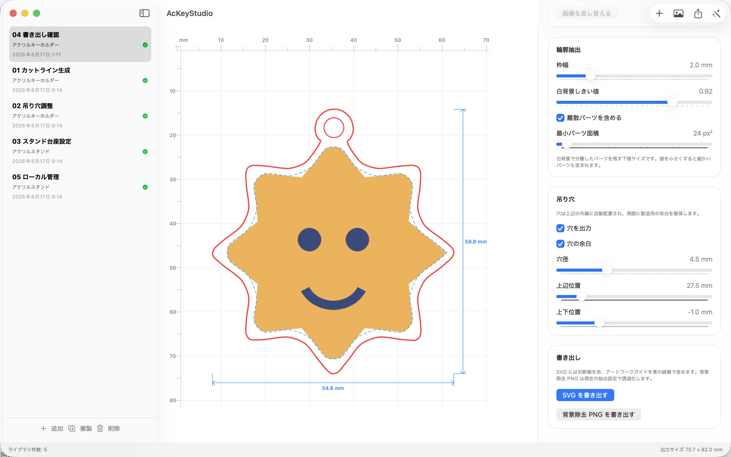Viewport: 731px width, 457px height.
Task: Click the 出力サイズ 70.7 x 82.0 mm text
Action: [x=691, y=449]
